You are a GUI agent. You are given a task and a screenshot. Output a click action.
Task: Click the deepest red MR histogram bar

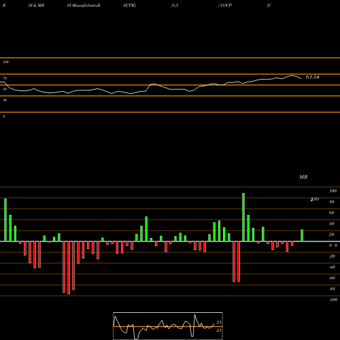point(69,268)
